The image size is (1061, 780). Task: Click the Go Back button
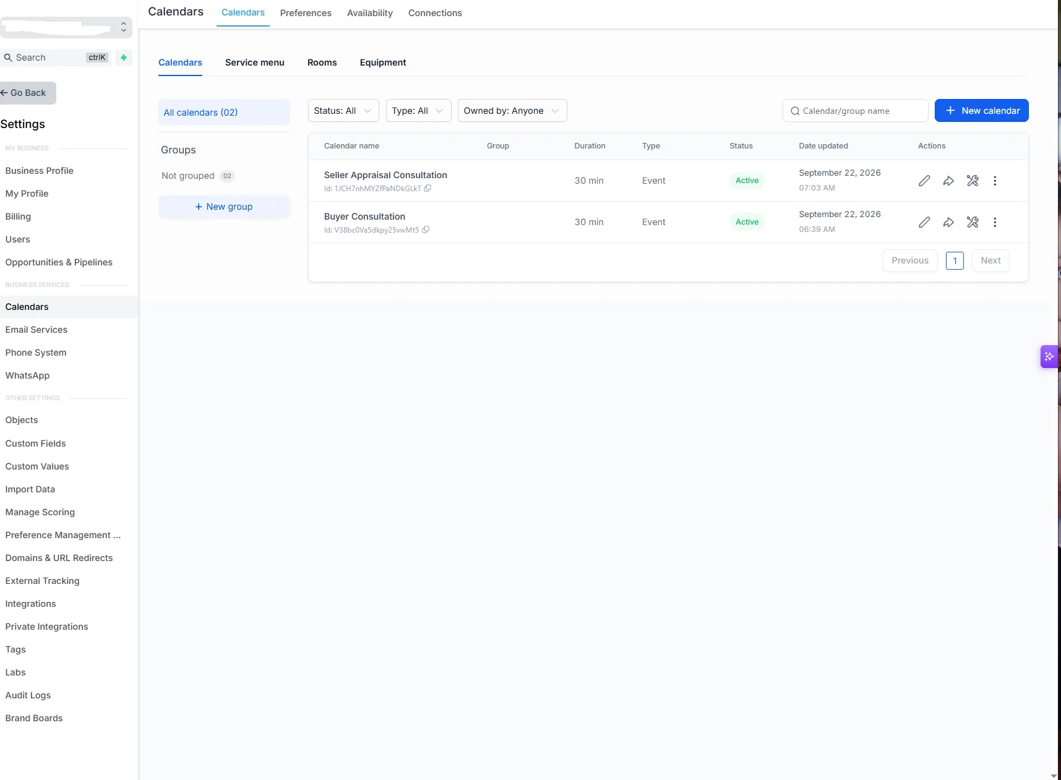pos(27,93)
